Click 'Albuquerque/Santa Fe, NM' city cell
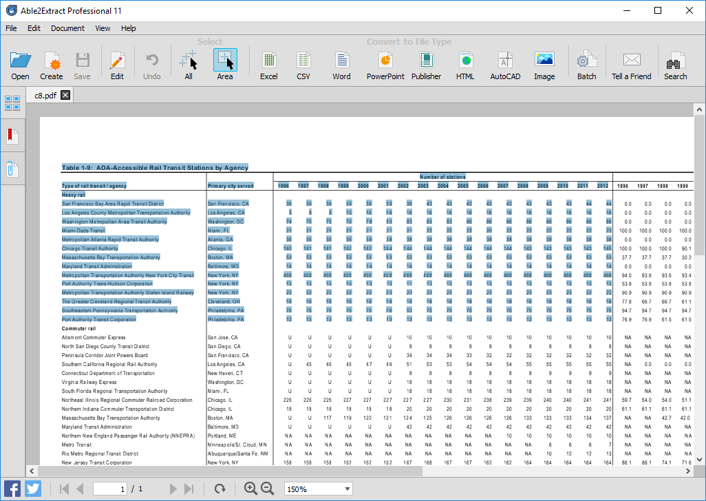 (237, 454)
